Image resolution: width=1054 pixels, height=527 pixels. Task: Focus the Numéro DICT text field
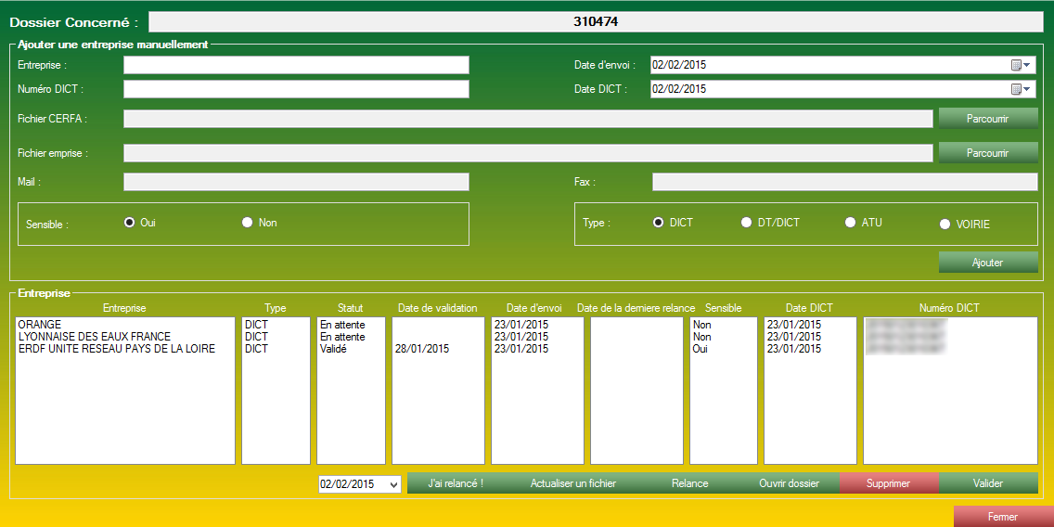pyautogui.click(x=297, y=89)
